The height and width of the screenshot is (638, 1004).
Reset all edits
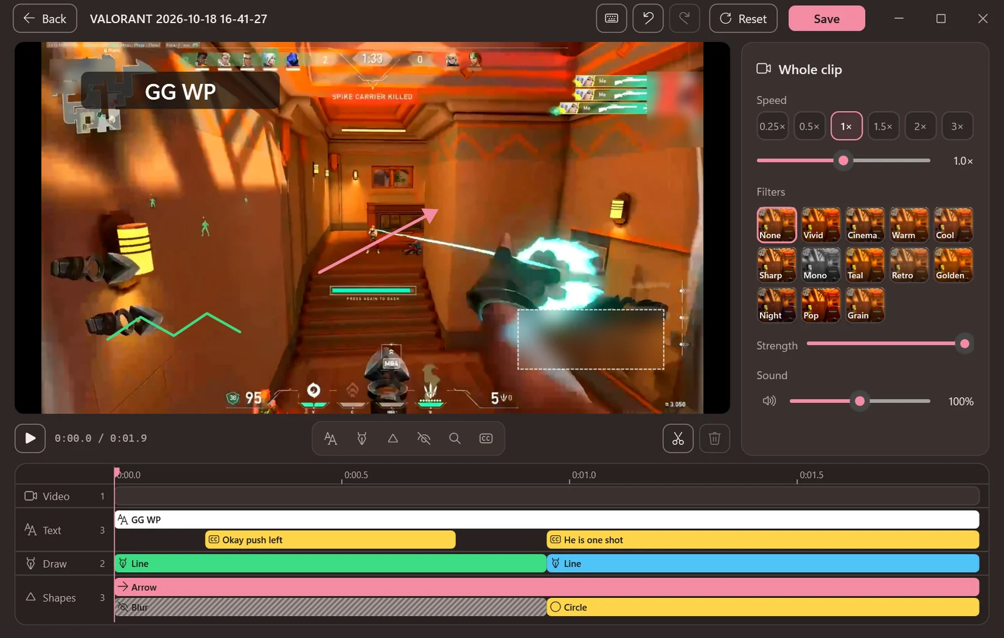tap(743, 18)
